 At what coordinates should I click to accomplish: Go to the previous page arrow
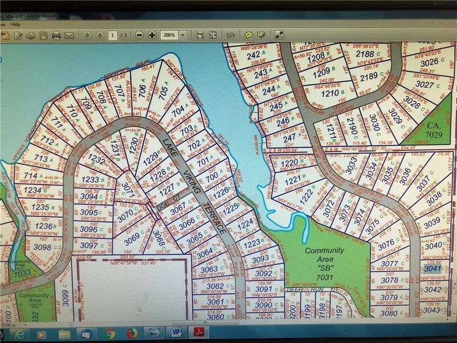tap(87, 35)
